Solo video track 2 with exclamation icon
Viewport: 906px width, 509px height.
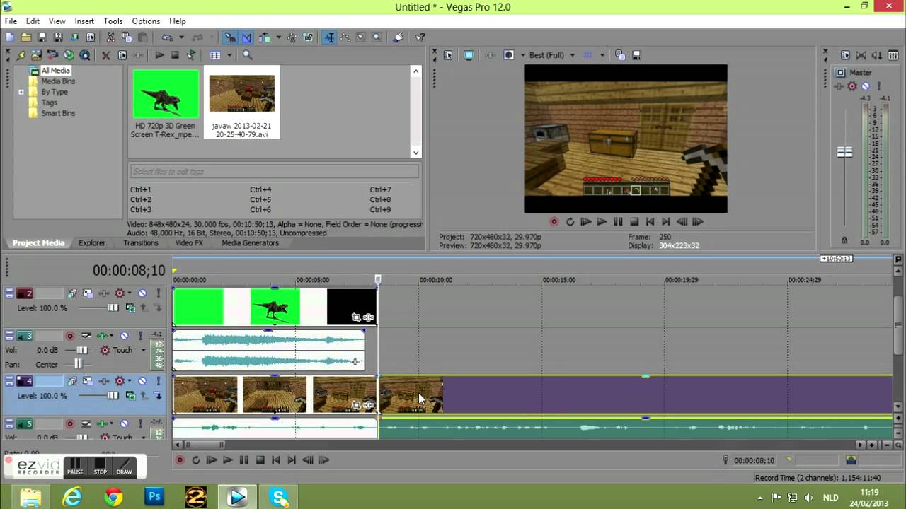(157, 293)
